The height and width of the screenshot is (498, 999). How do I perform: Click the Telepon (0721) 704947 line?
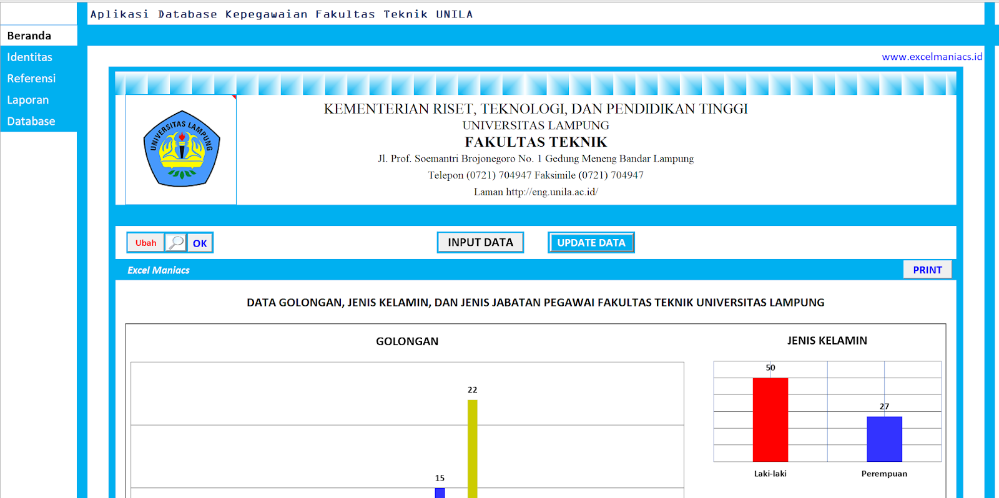pos(536,175)
